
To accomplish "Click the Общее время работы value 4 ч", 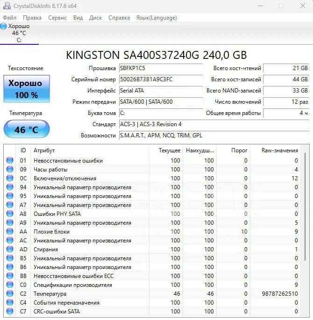I will tap(286, 113).
